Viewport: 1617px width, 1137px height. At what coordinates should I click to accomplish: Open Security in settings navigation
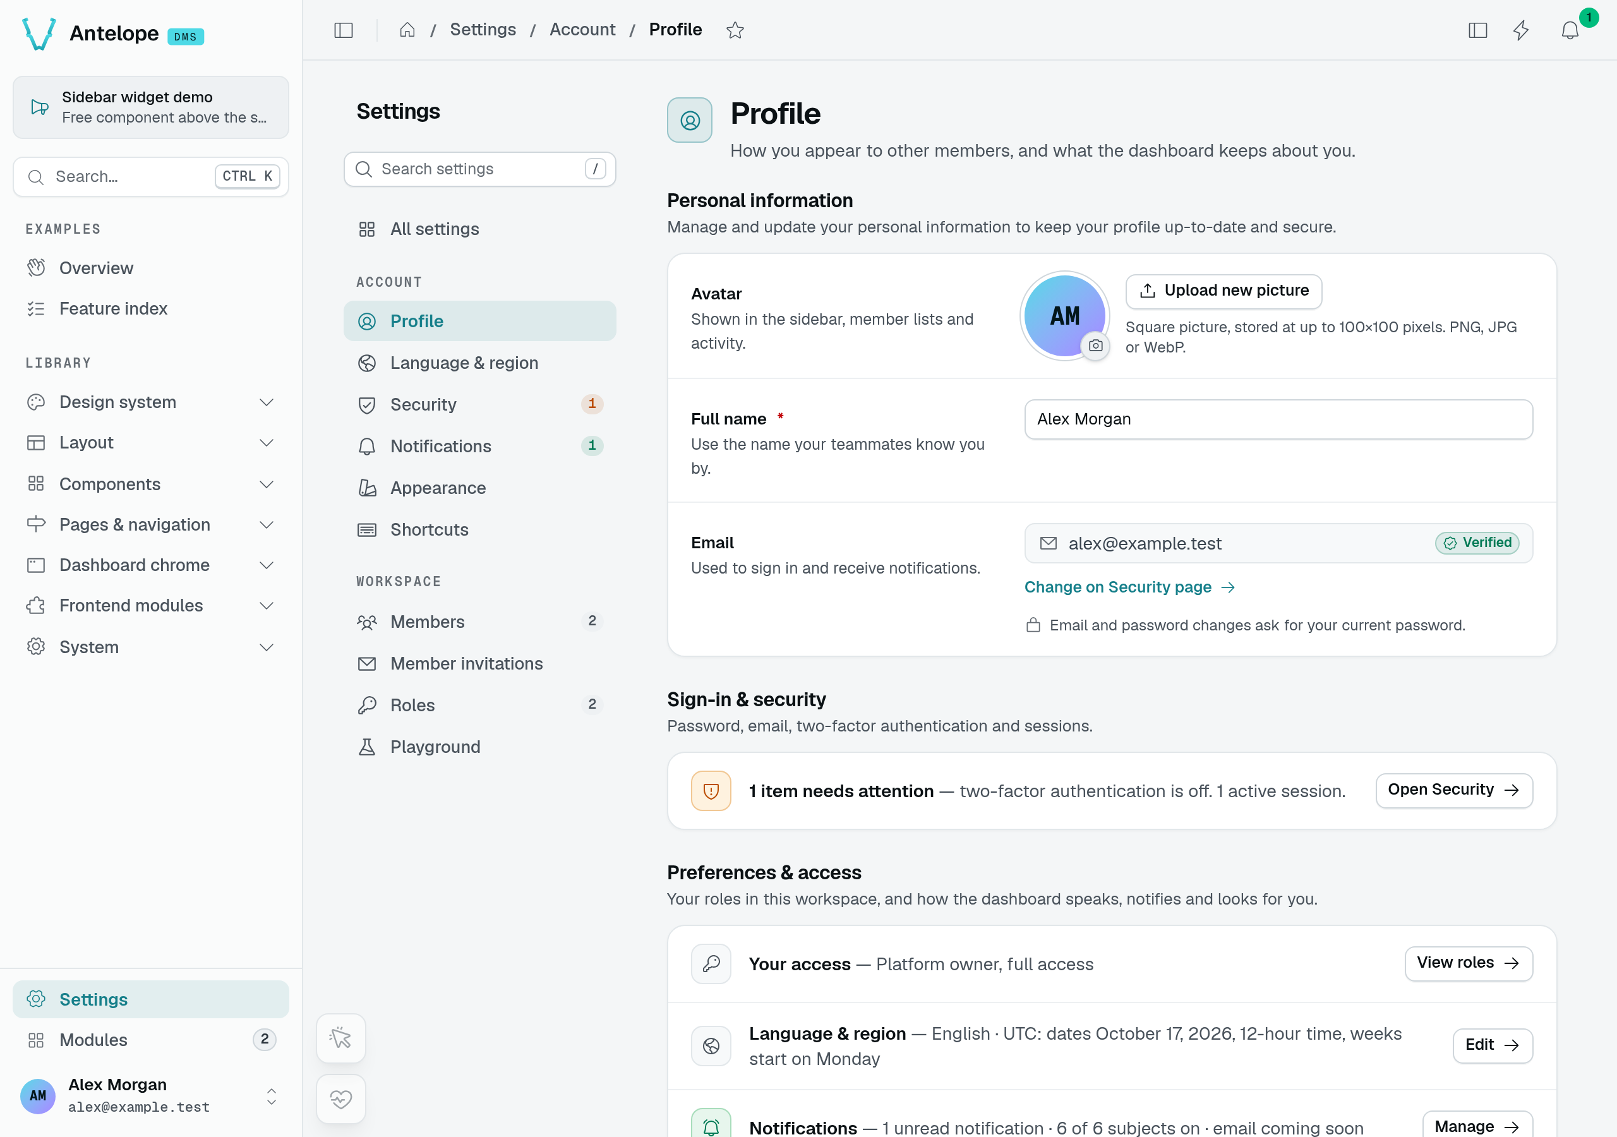[479, 404]
